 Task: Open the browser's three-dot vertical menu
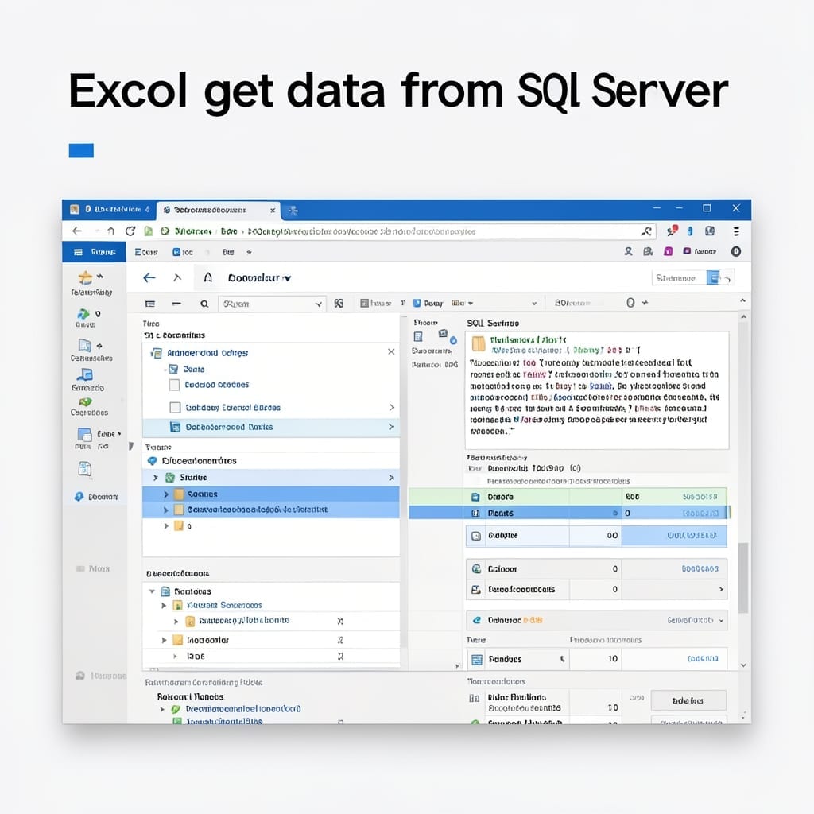tap(736, 231)
